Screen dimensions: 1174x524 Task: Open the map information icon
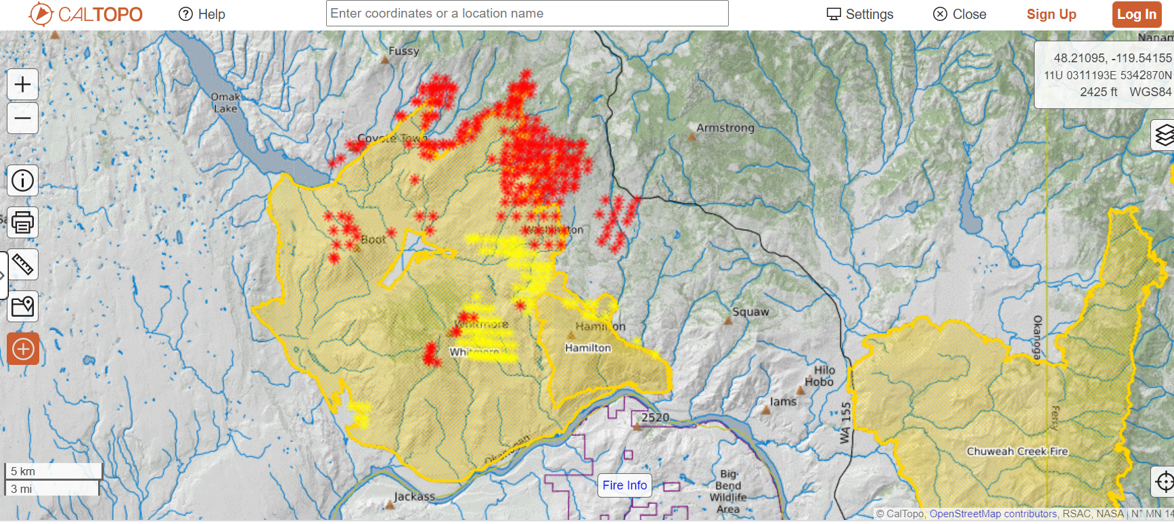pos(22,181)
